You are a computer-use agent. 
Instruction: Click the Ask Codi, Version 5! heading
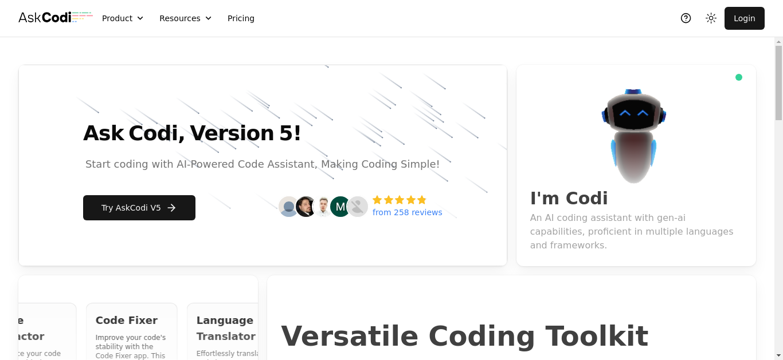click(x=192, y=133)
